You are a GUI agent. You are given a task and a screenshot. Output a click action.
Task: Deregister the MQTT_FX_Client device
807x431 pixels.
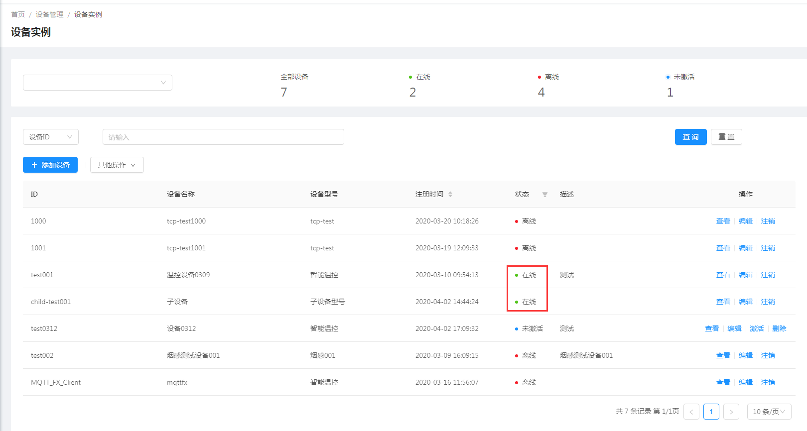pos(768,382)
